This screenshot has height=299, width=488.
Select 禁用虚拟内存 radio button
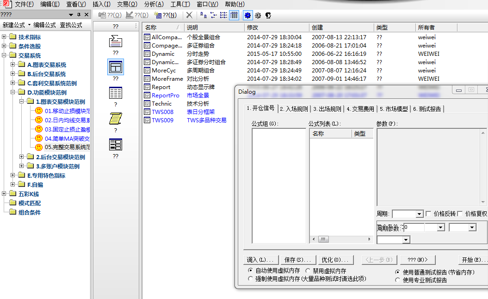click(308, 271)
